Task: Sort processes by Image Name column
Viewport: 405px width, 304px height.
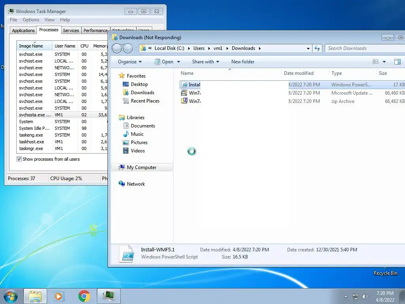Action: [x=34, y=46]
